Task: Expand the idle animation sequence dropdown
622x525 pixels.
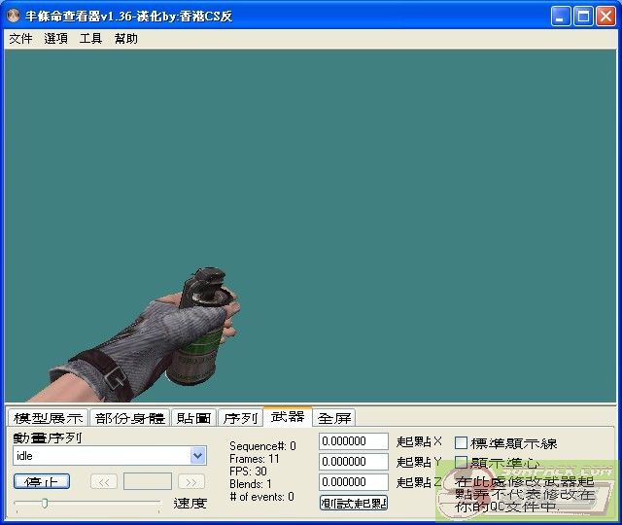Action: pyautogui.click(x=198, y=456)
